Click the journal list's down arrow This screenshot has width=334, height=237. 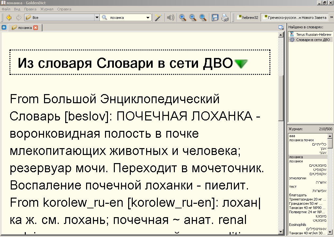330,232
